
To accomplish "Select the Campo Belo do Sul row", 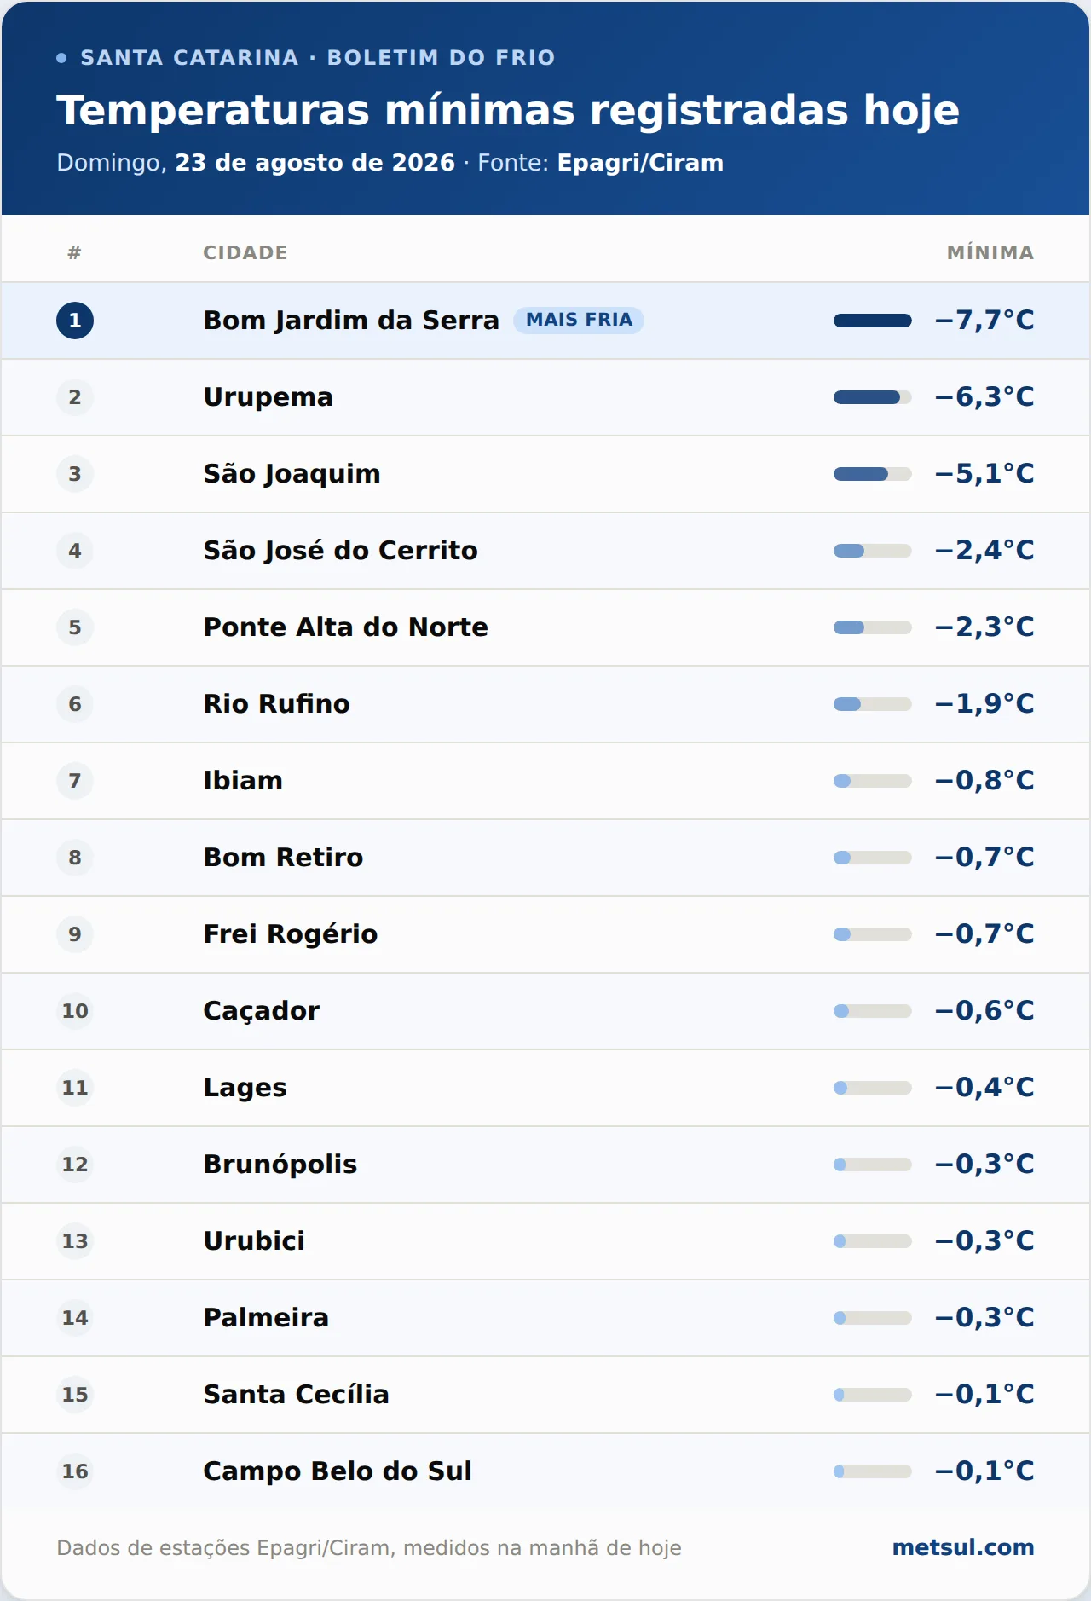I will pos(545,1471).
